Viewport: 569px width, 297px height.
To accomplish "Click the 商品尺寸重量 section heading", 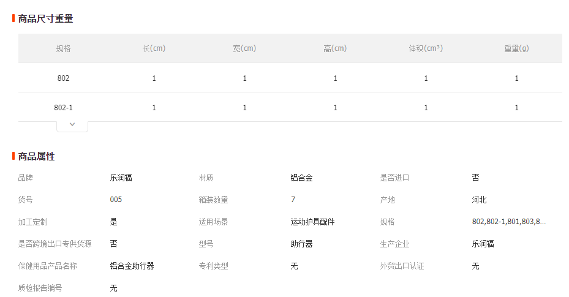I will click(x=46, y=18).
